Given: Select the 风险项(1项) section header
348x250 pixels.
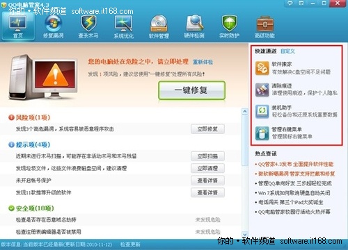Looking at the screenshot, I should click(33, 117).
